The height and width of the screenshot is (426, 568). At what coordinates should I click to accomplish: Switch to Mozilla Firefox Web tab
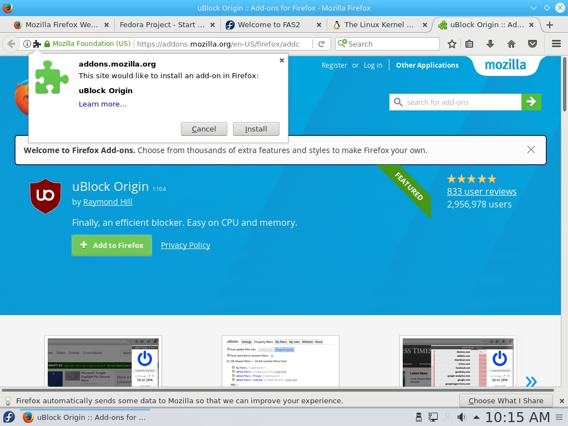click(x=62, y=24)
